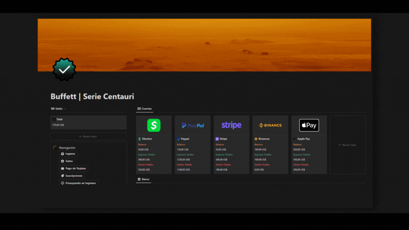Viewport: 409px width, 230px height.
Task: Click the bank building icon beside Banco
Action: click(x=139, y=179)
